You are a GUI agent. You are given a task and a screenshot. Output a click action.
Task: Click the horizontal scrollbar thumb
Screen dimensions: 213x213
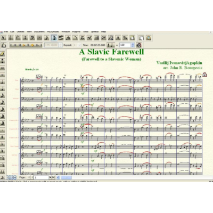click(67, 177)
